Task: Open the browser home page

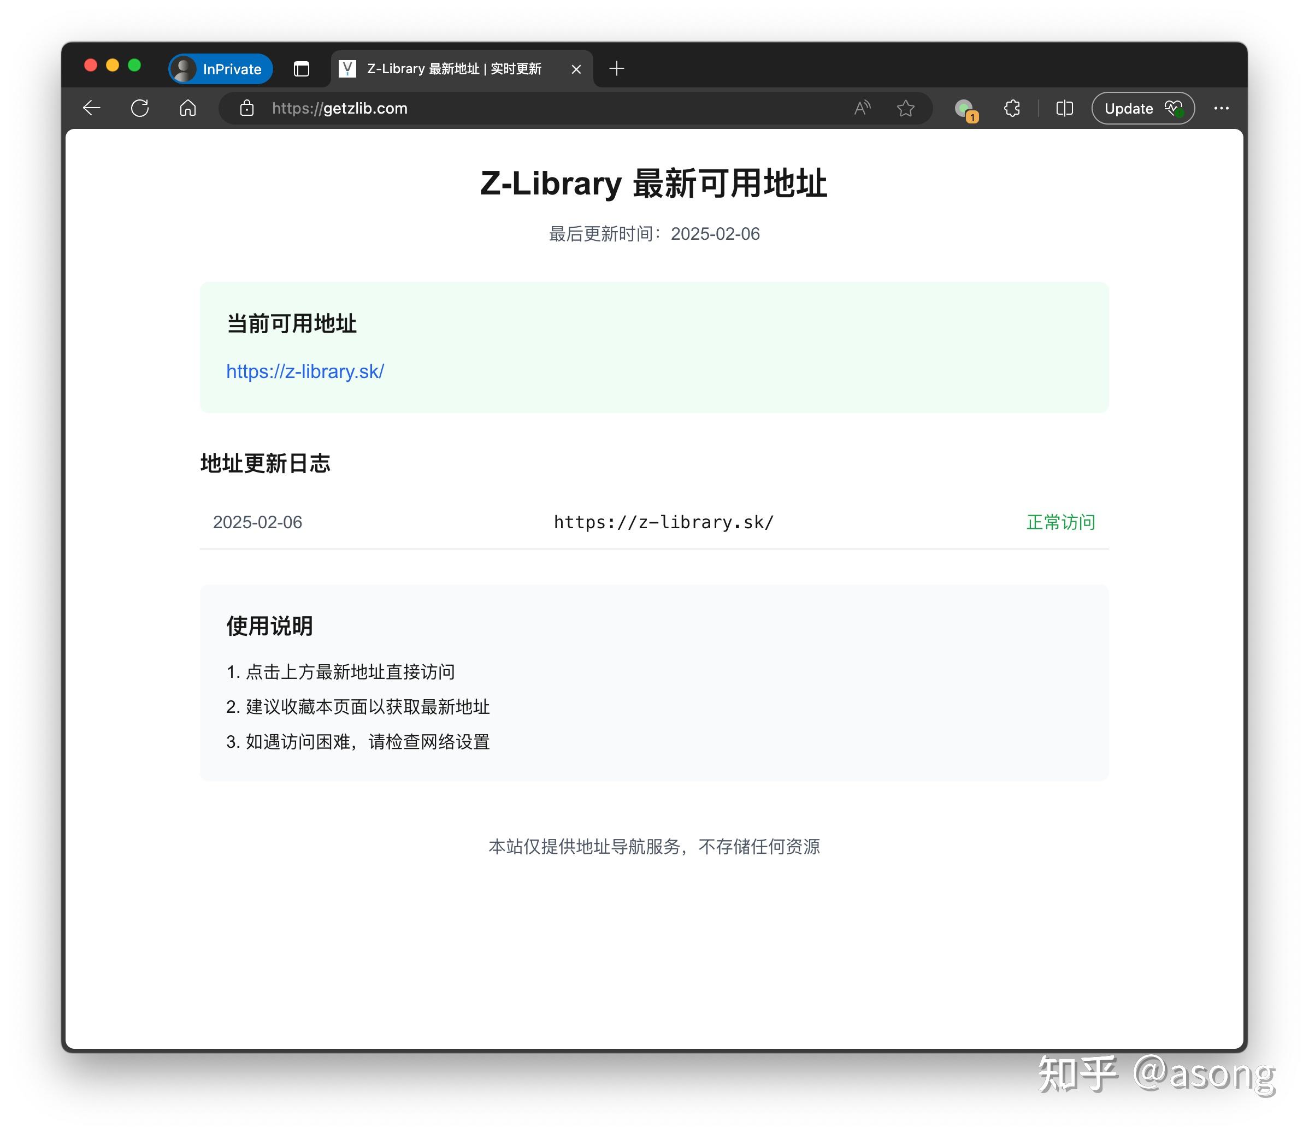Action: tap(187, 108)
